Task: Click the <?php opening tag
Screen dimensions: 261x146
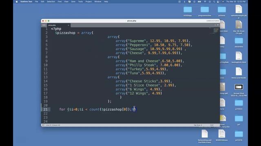Action: click(56, 29)
